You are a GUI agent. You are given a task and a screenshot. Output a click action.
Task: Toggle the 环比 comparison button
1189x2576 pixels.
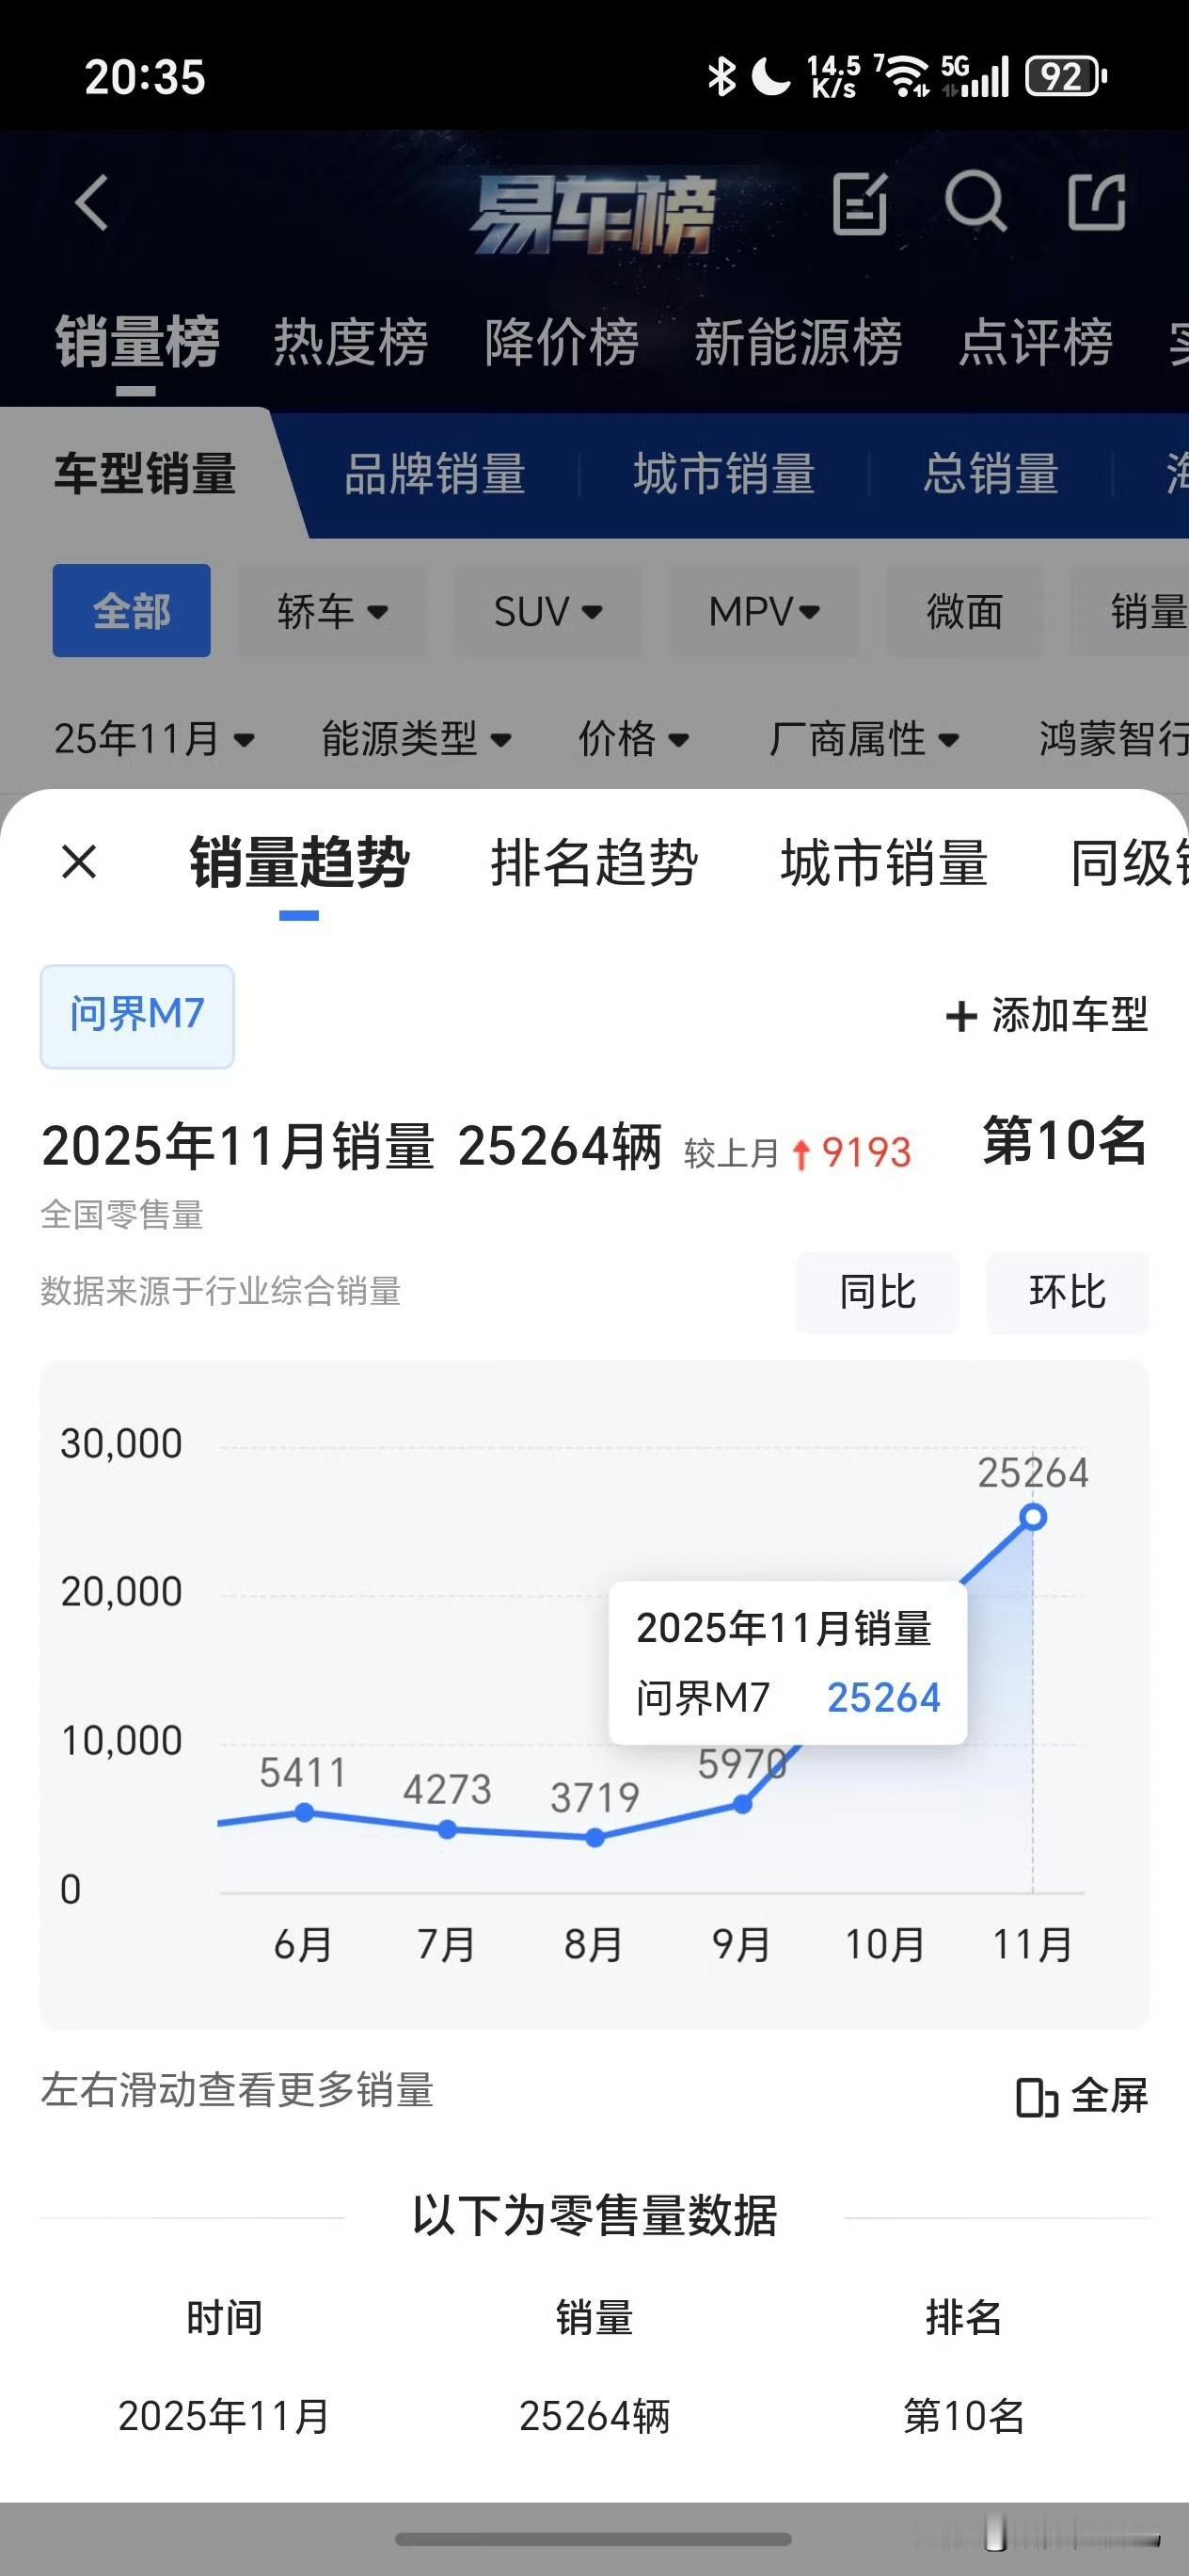coord(1067,1292)
